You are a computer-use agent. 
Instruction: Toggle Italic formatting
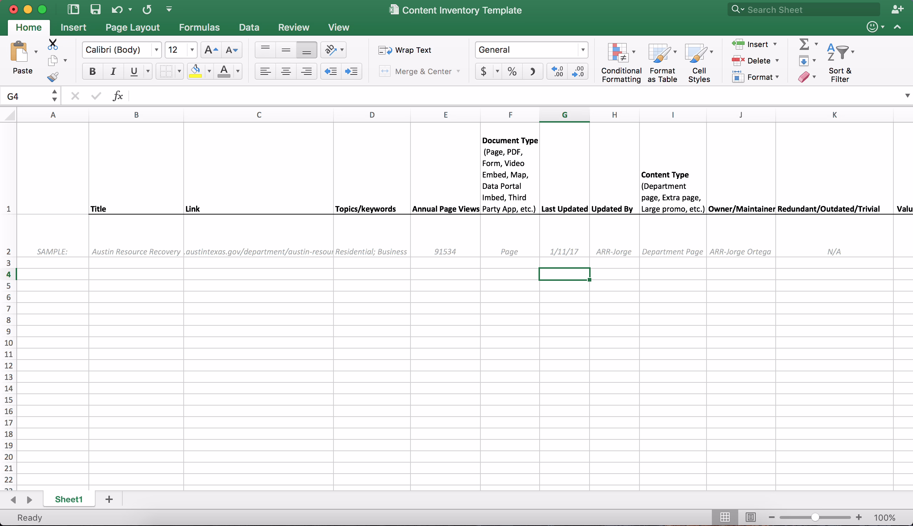[113, 71]
